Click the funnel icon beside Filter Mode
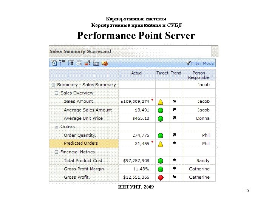This screenshot has width=272, height=204. tap(188, 63)
